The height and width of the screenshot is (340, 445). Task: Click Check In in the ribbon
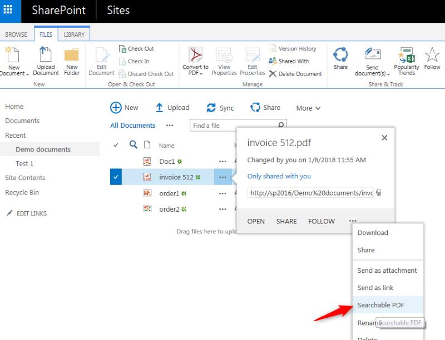tap(134, 61)
